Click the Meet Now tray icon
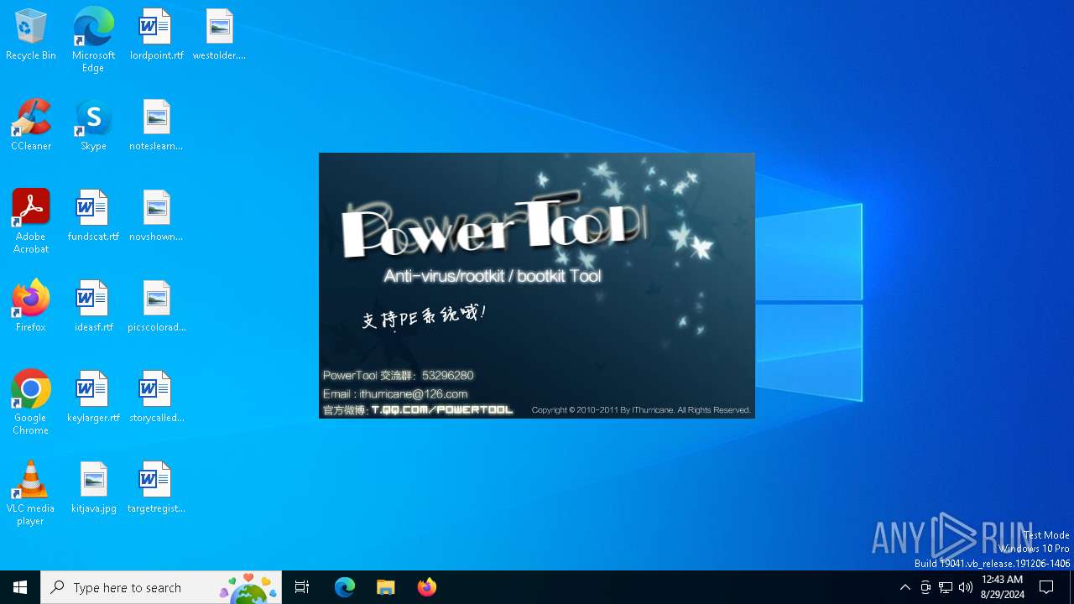Viewport: 1074px width, 604px height. point(925,587)
